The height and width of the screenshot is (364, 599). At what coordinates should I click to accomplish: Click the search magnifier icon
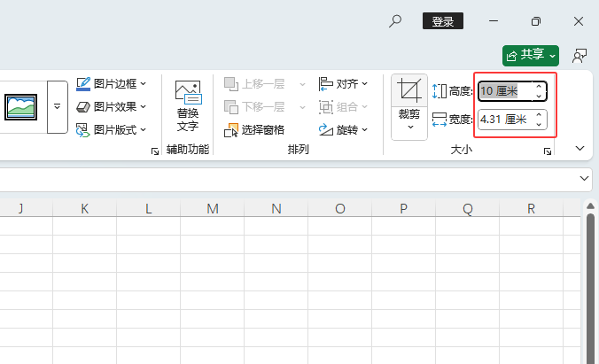(396, 21)
